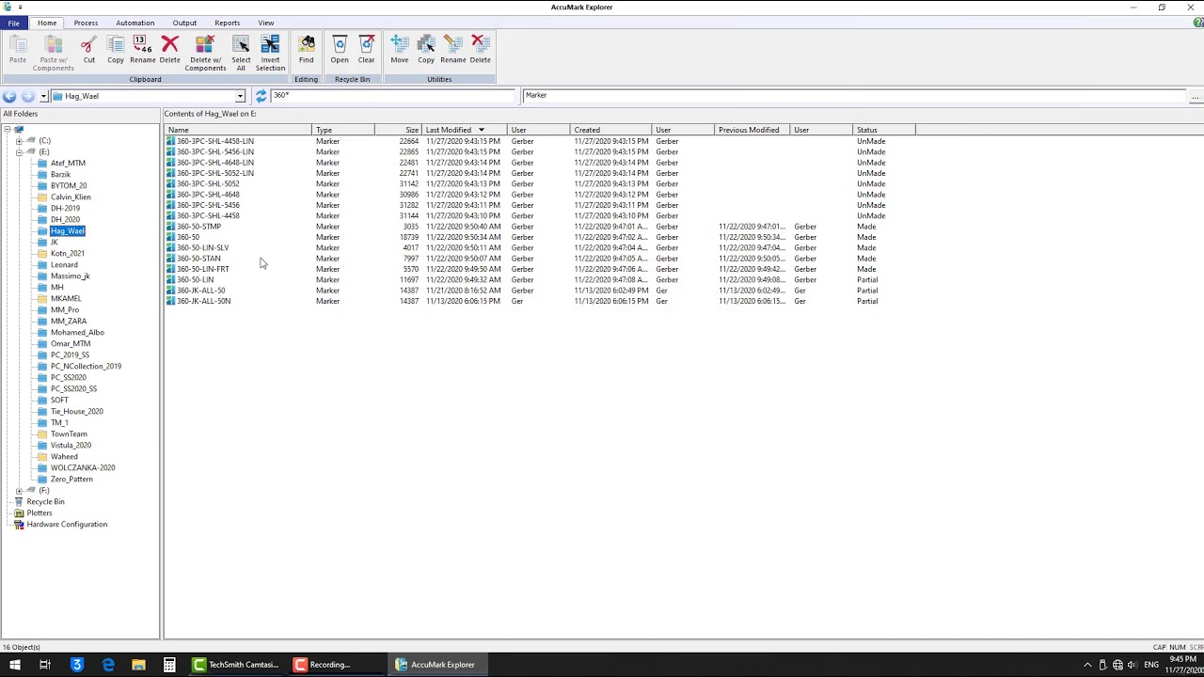This screenshot has height=677, width=1204.
Task: Select the Zero_Pattern folder
Action: pos(71,480)
